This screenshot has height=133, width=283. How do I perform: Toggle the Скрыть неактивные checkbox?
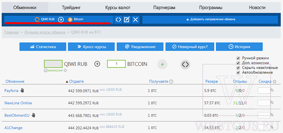(x=238, y=68)
